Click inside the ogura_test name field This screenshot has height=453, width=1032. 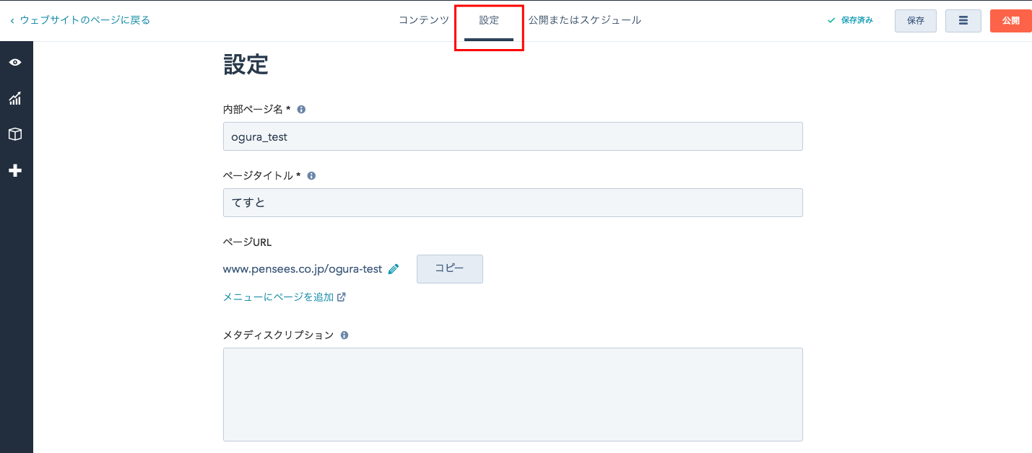(513, 136)
